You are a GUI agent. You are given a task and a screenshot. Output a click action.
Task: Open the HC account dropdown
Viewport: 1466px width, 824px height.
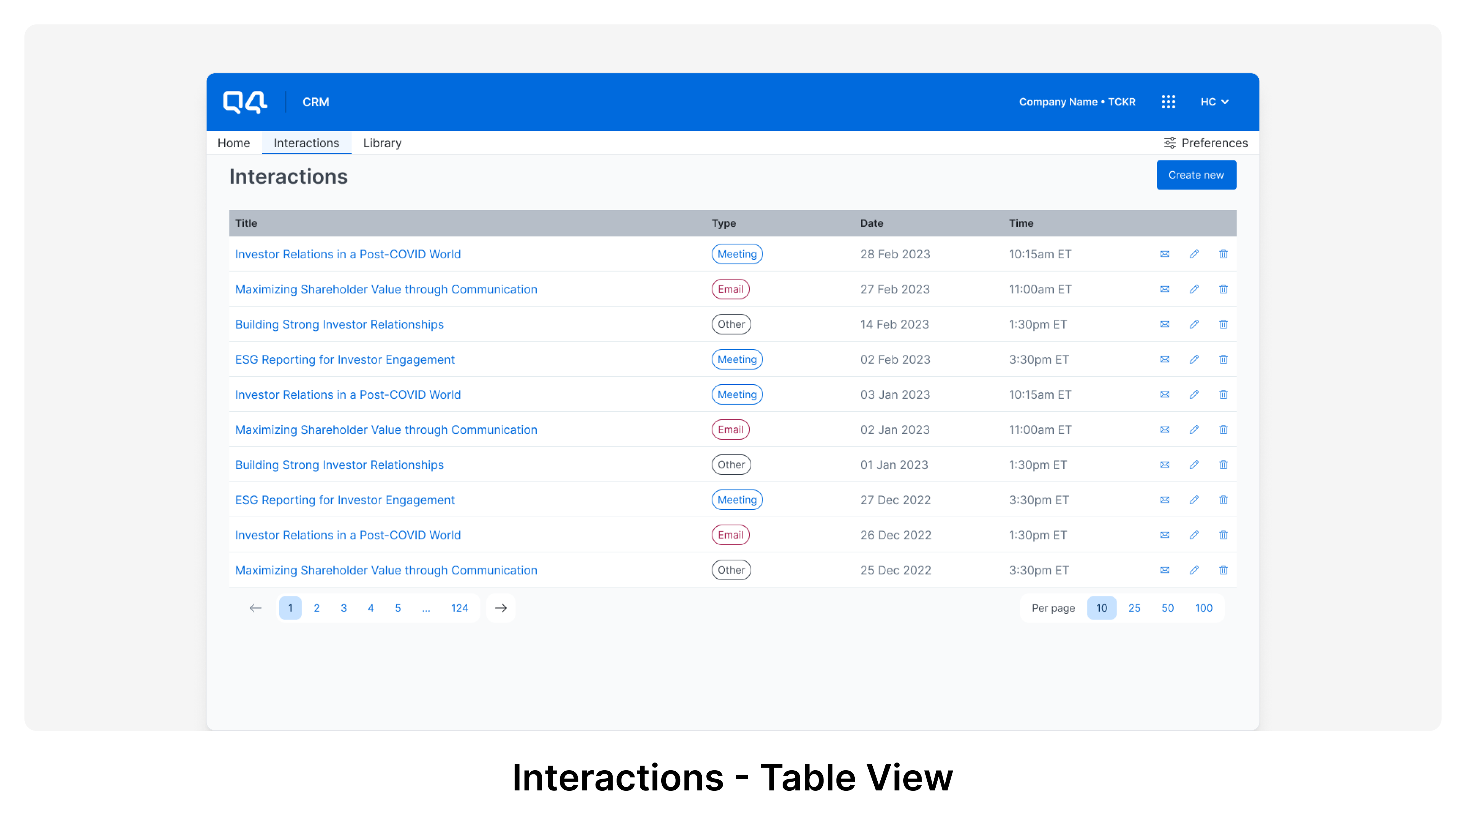[x=1215, y=101]
